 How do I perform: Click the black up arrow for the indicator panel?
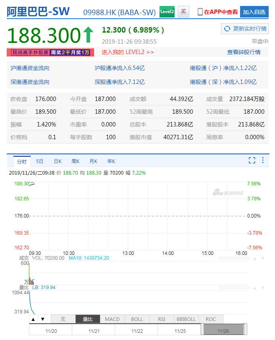click(33, 319)
